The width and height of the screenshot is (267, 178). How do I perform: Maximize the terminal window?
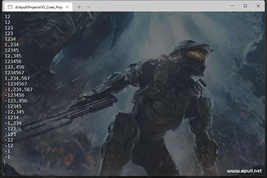tap(245, 6)
